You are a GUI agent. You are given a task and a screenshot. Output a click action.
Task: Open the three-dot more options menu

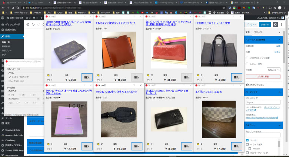pos(281,24)
